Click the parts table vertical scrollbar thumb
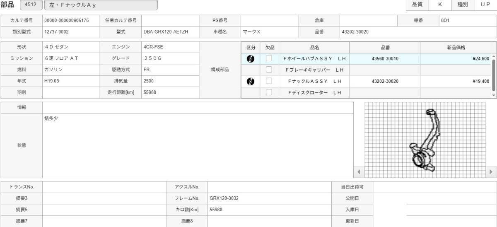Viewport: 497px width, 227px height. [x=494, y=75]
